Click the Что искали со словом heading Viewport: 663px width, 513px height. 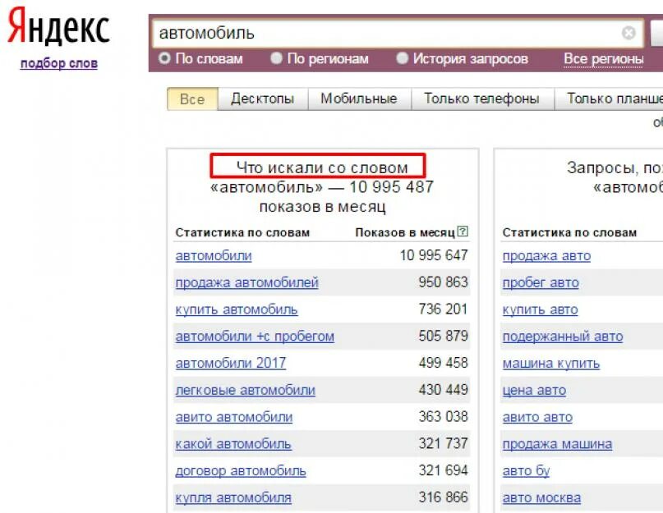click(x=322, y=167)
